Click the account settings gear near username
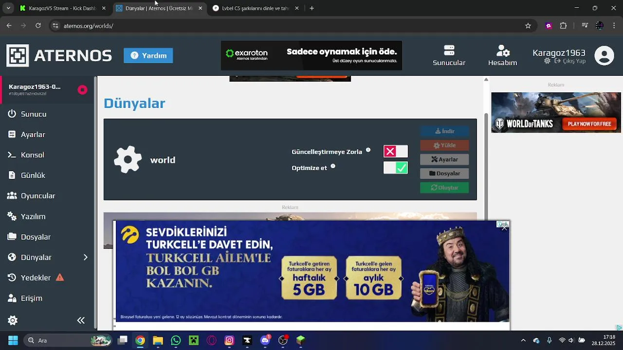623x350 pixels. click(547, 61)
